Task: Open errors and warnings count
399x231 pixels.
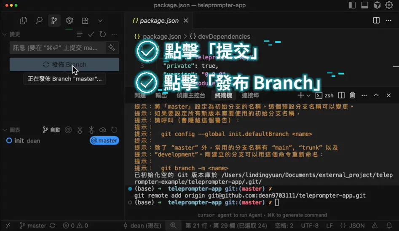Action: (75, 226)
